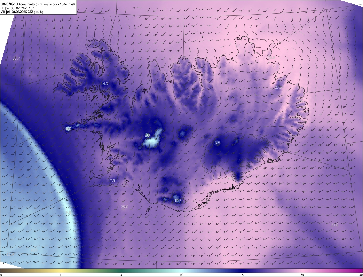
Task: Click the 10 tick on the color scale
Action: [181, 275]
